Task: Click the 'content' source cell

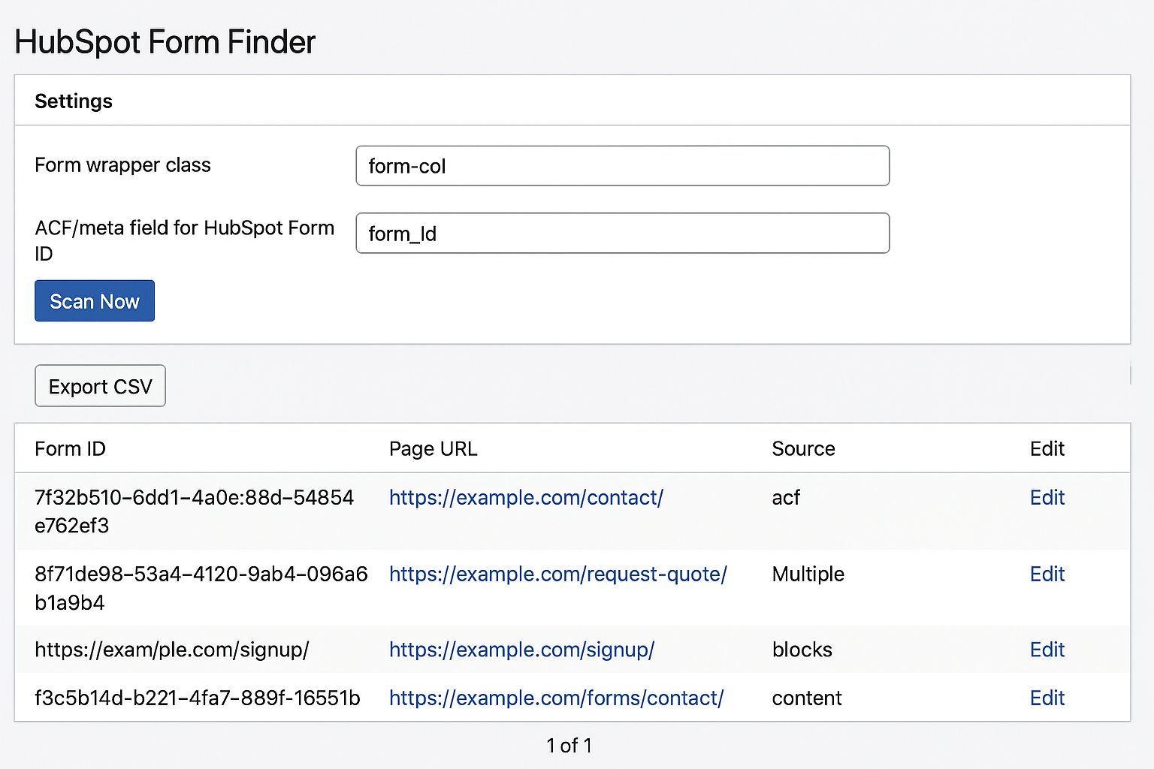Action: click(x=807, y=698)
